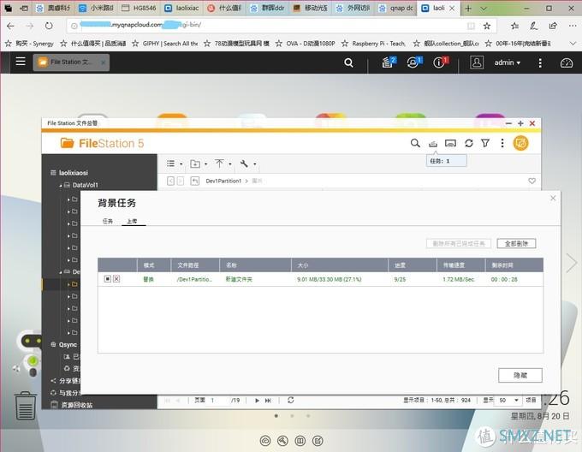Click the page number input field
The width and height of the screenshot is (582, 452).
coord(218,400)
